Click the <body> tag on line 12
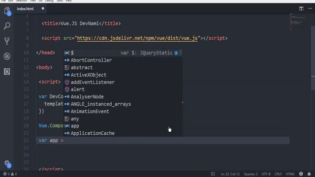This screenshot has height=177, width=315. 44,67
